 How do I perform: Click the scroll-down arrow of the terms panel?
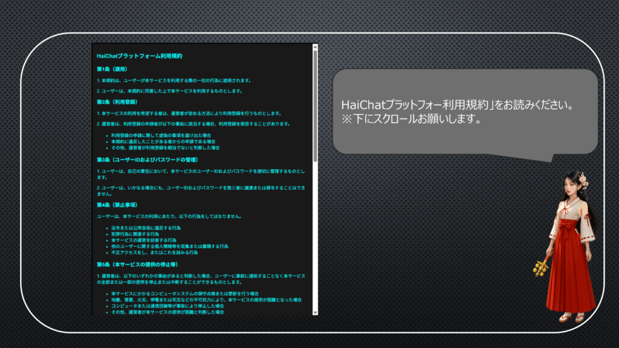(x=315, y=312)
